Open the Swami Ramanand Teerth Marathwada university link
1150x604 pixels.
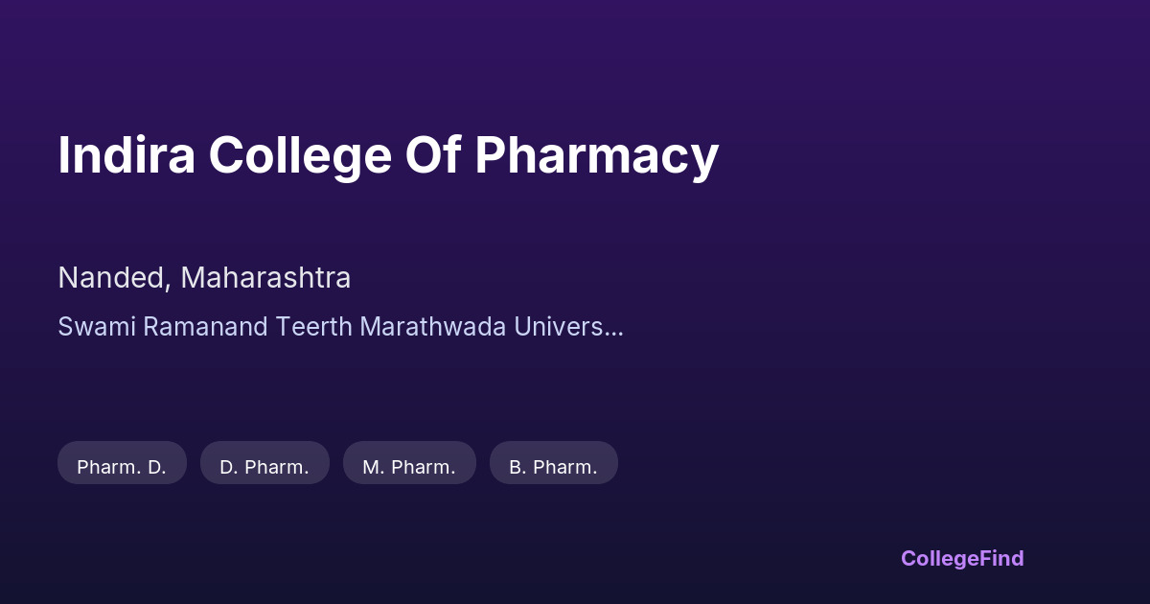point(340,326)
